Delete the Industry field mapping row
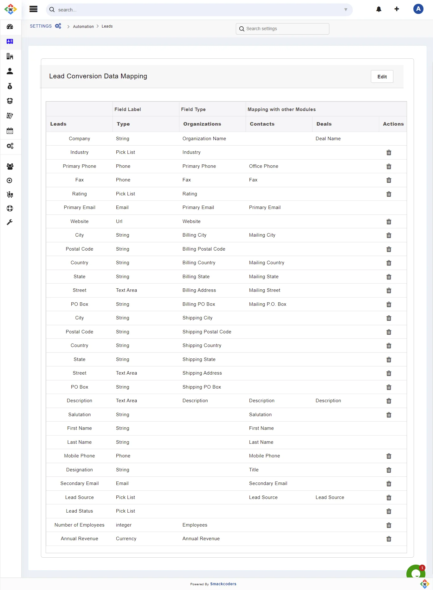The height and width of the screenshot is (590, 433). [389, 153]
